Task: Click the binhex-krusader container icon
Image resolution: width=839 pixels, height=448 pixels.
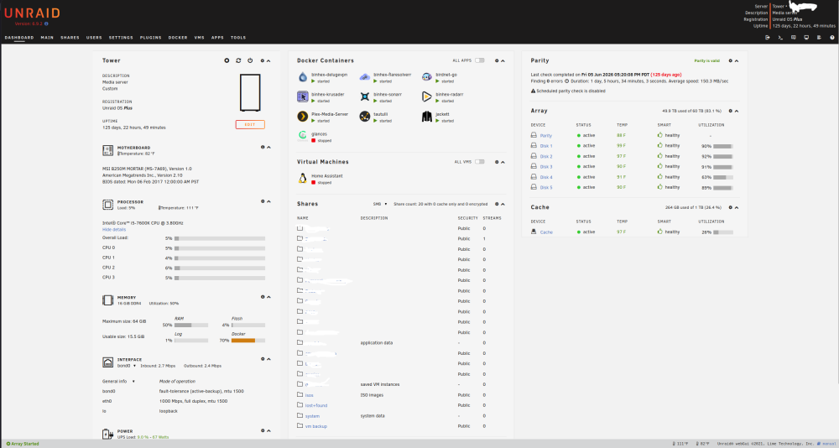Action: [x=303, y=96]
